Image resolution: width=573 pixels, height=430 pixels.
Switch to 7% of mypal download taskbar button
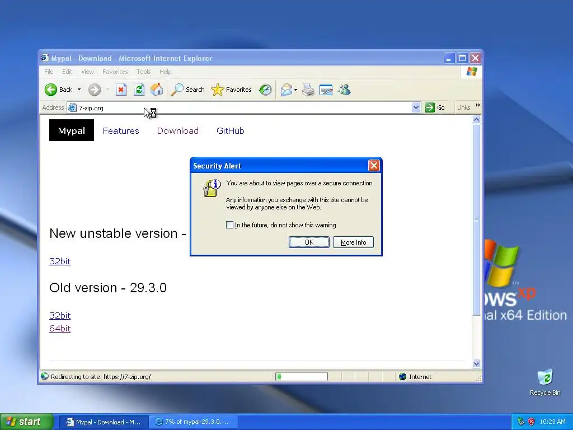click(194, 422)
